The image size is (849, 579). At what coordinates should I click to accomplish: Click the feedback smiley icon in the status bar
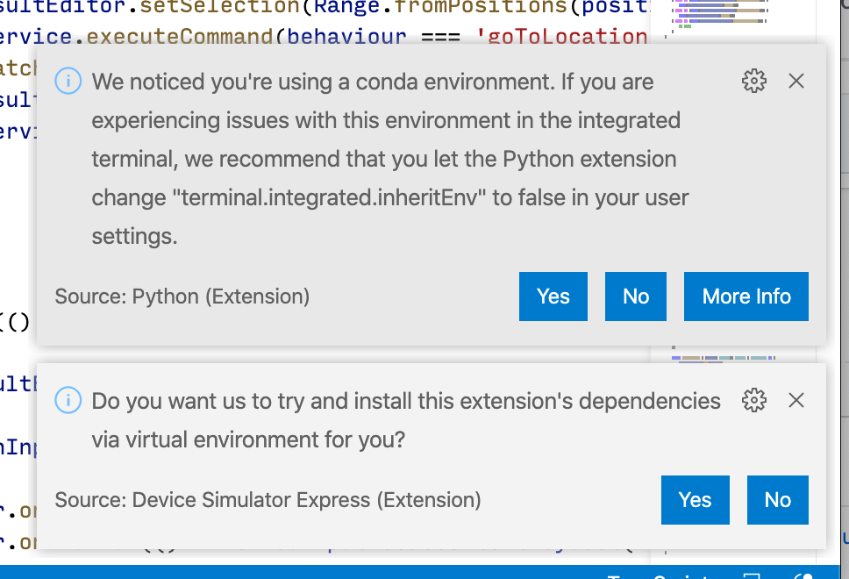pyautogui.click(x=804, y=577)
